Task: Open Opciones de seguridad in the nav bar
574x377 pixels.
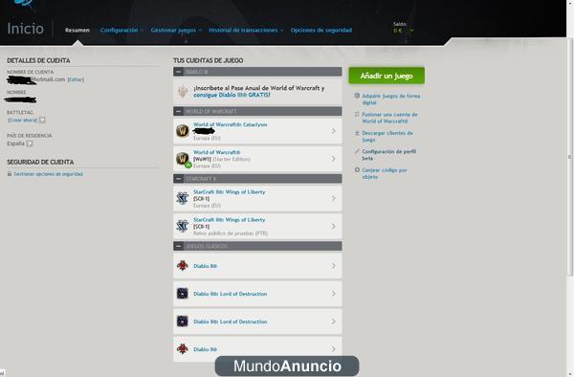Action: click(321, 30)
